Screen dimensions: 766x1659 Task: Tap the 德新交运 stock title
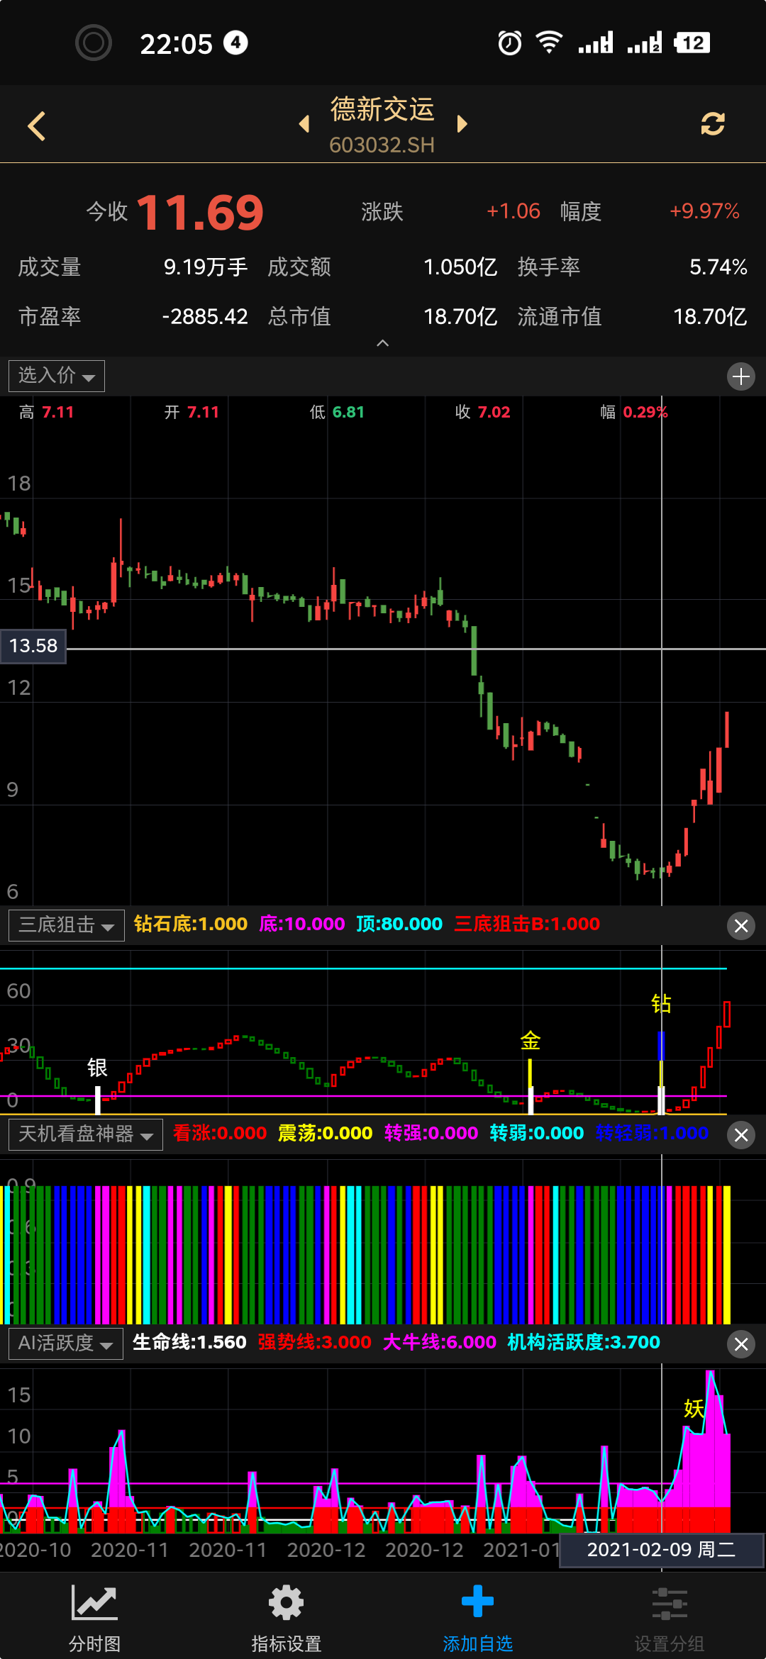coord(382,111)
